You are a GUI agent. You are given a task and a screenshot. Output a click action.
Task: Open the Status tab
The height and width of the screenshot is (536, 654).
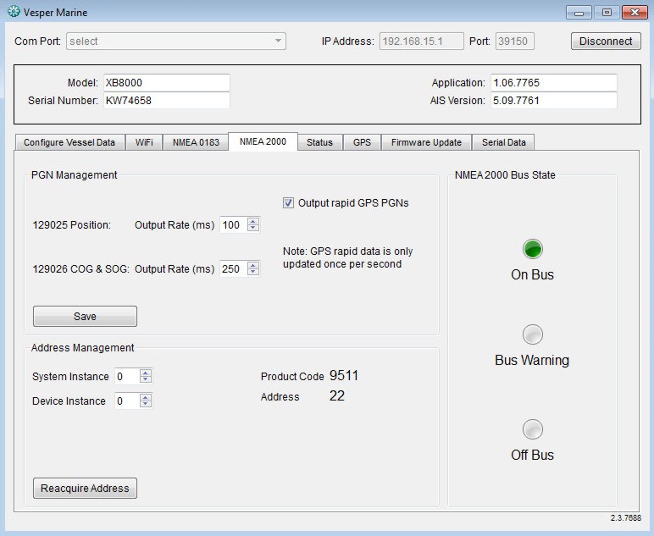click(320, 142)
